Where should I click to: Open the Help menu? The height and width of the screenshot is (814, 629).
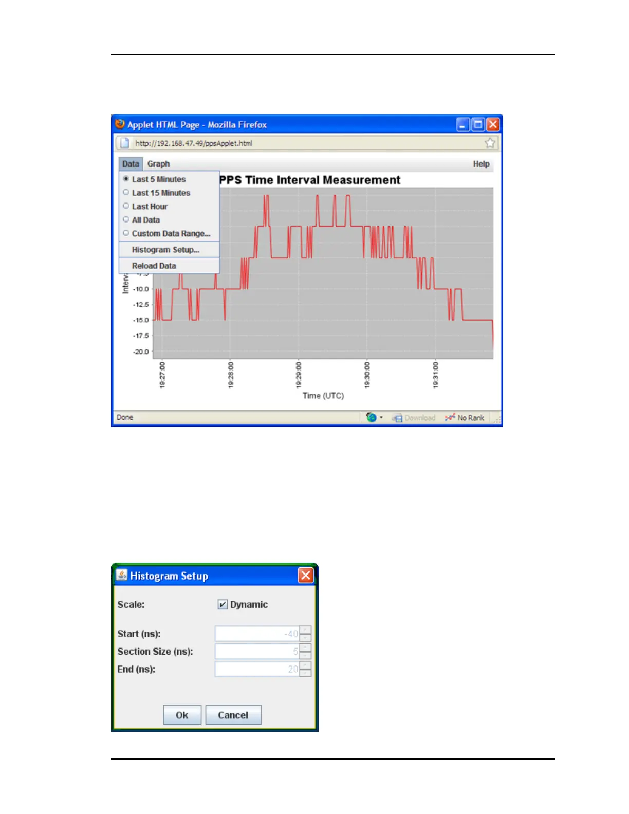[481, 164]
